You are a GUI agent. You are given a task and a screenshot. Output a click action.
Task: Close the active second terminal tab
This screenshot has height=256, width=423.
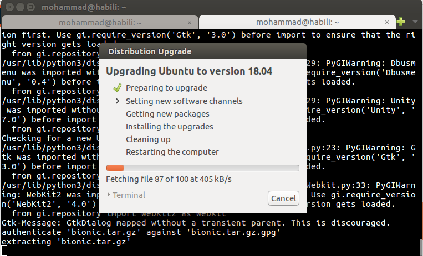386,22
